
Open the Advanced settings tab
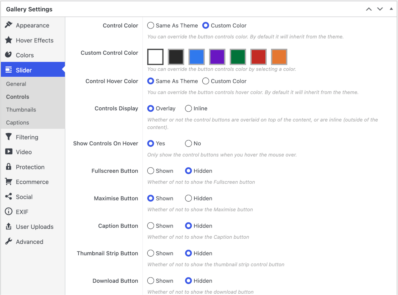[x=33, y=241]
